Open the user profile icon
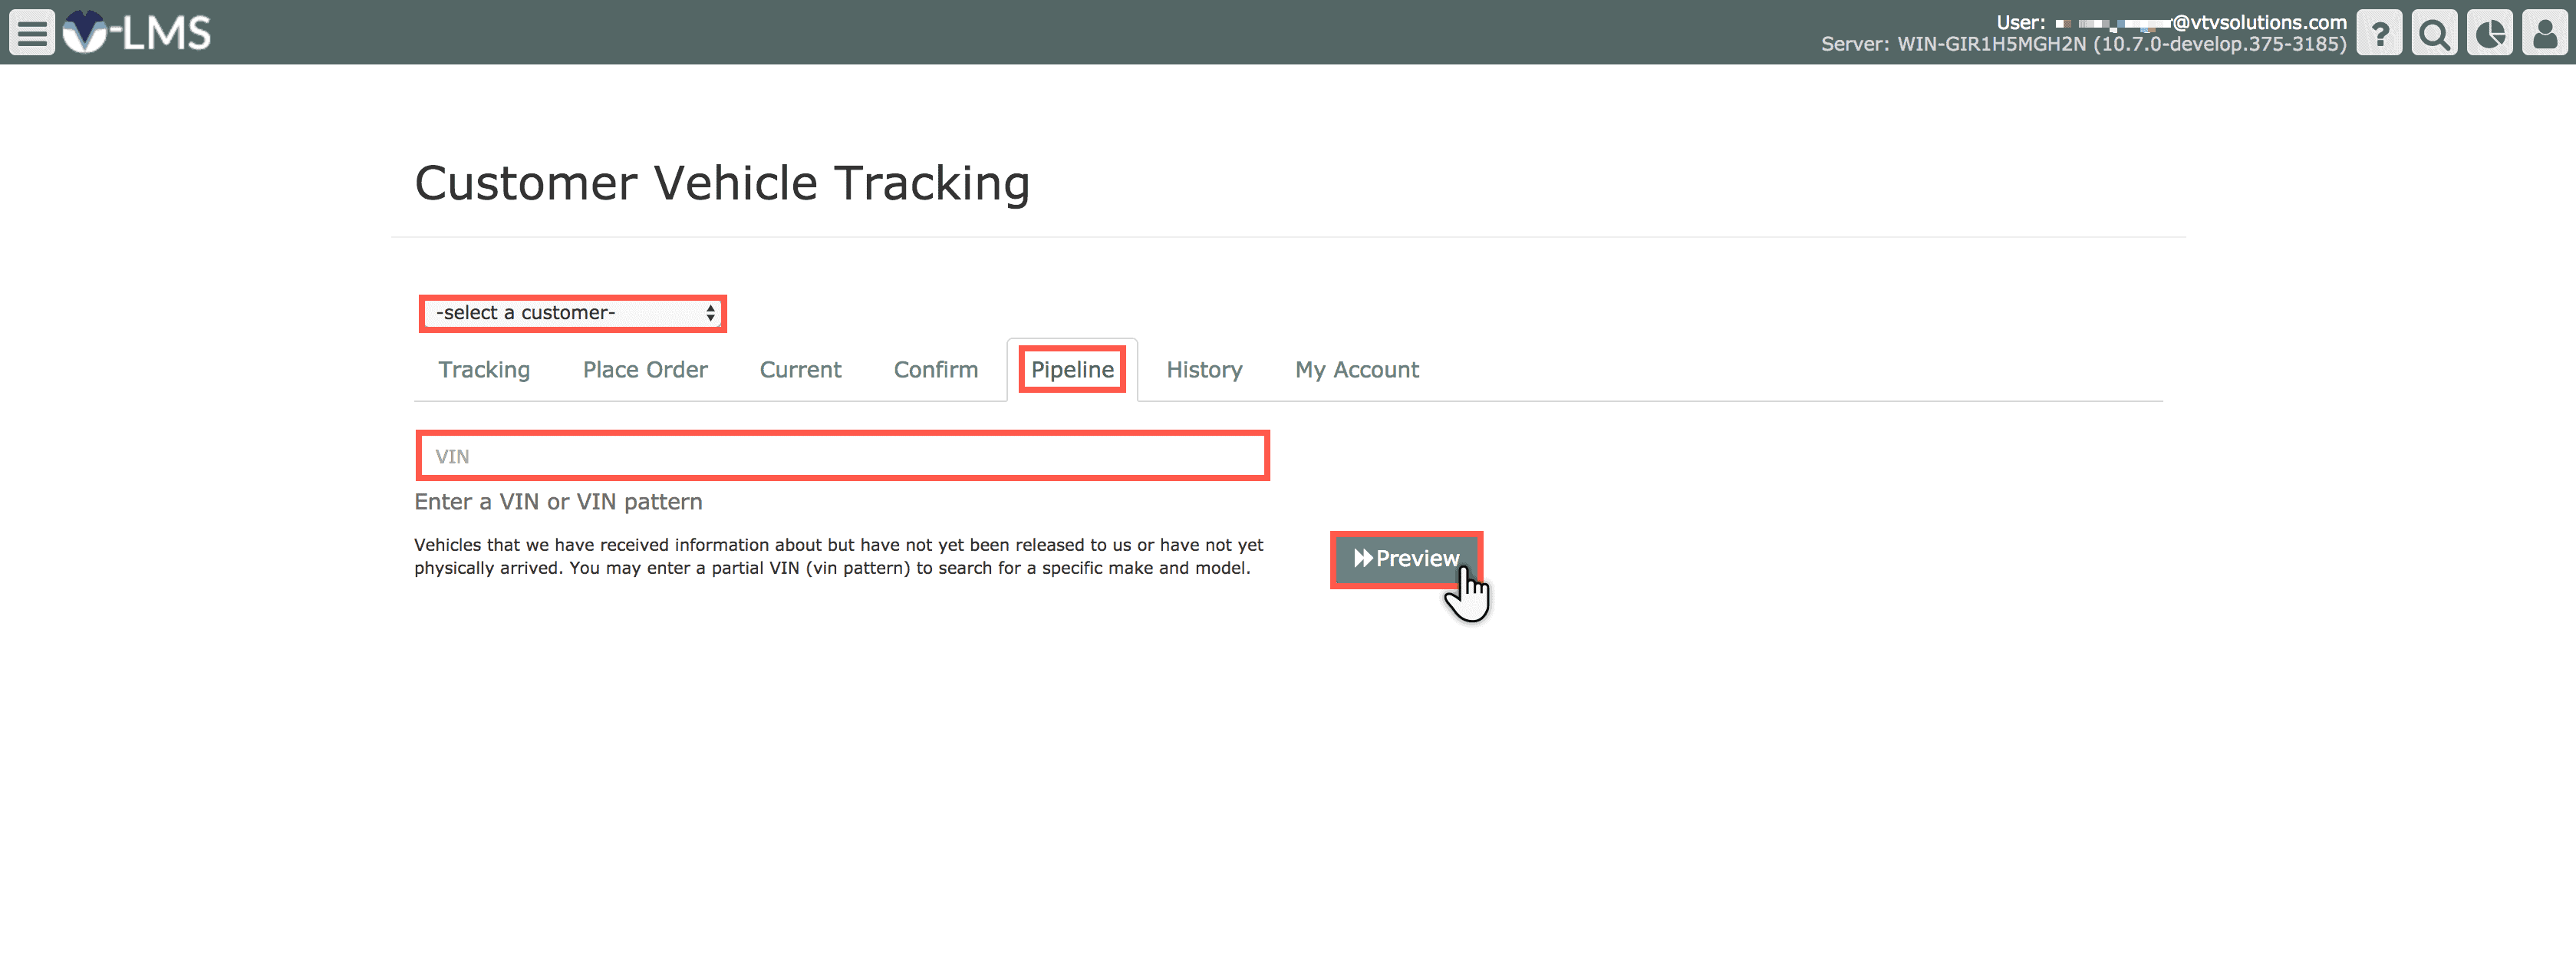 coord(2544,33)
